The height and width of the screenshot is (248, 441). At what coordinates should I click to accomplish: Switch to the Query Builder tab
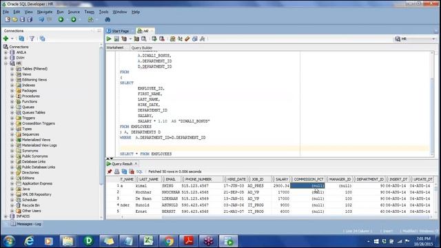coord(142,48)
